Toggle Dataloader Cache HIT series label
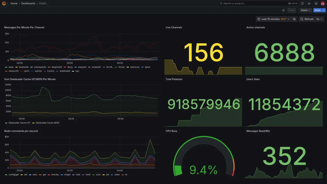Viewport: 327px width, 184px height. pos(19,123)
